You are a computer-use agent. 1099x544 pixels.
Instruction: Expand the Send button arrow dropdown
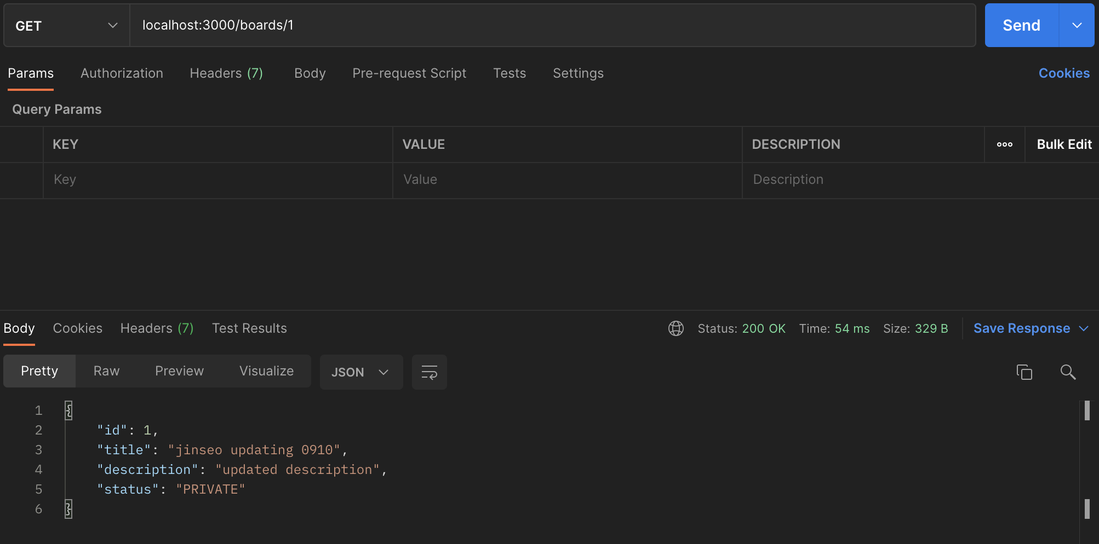(x=1077, y=25)
